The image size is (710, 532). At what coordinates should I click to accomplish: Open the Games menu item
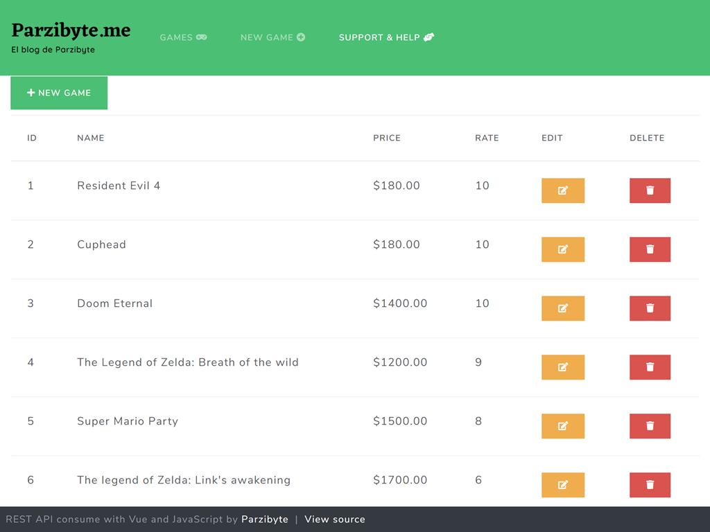183,37
